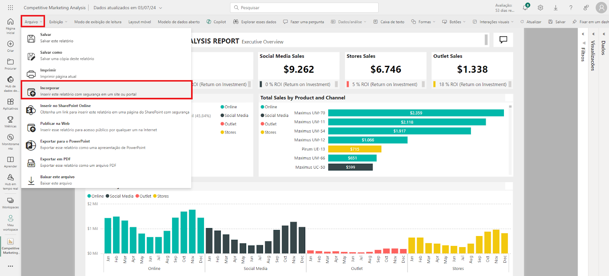Click Fazer uma pergunta
The height and width of the screenshot is (276, 609).
[304, 22]
